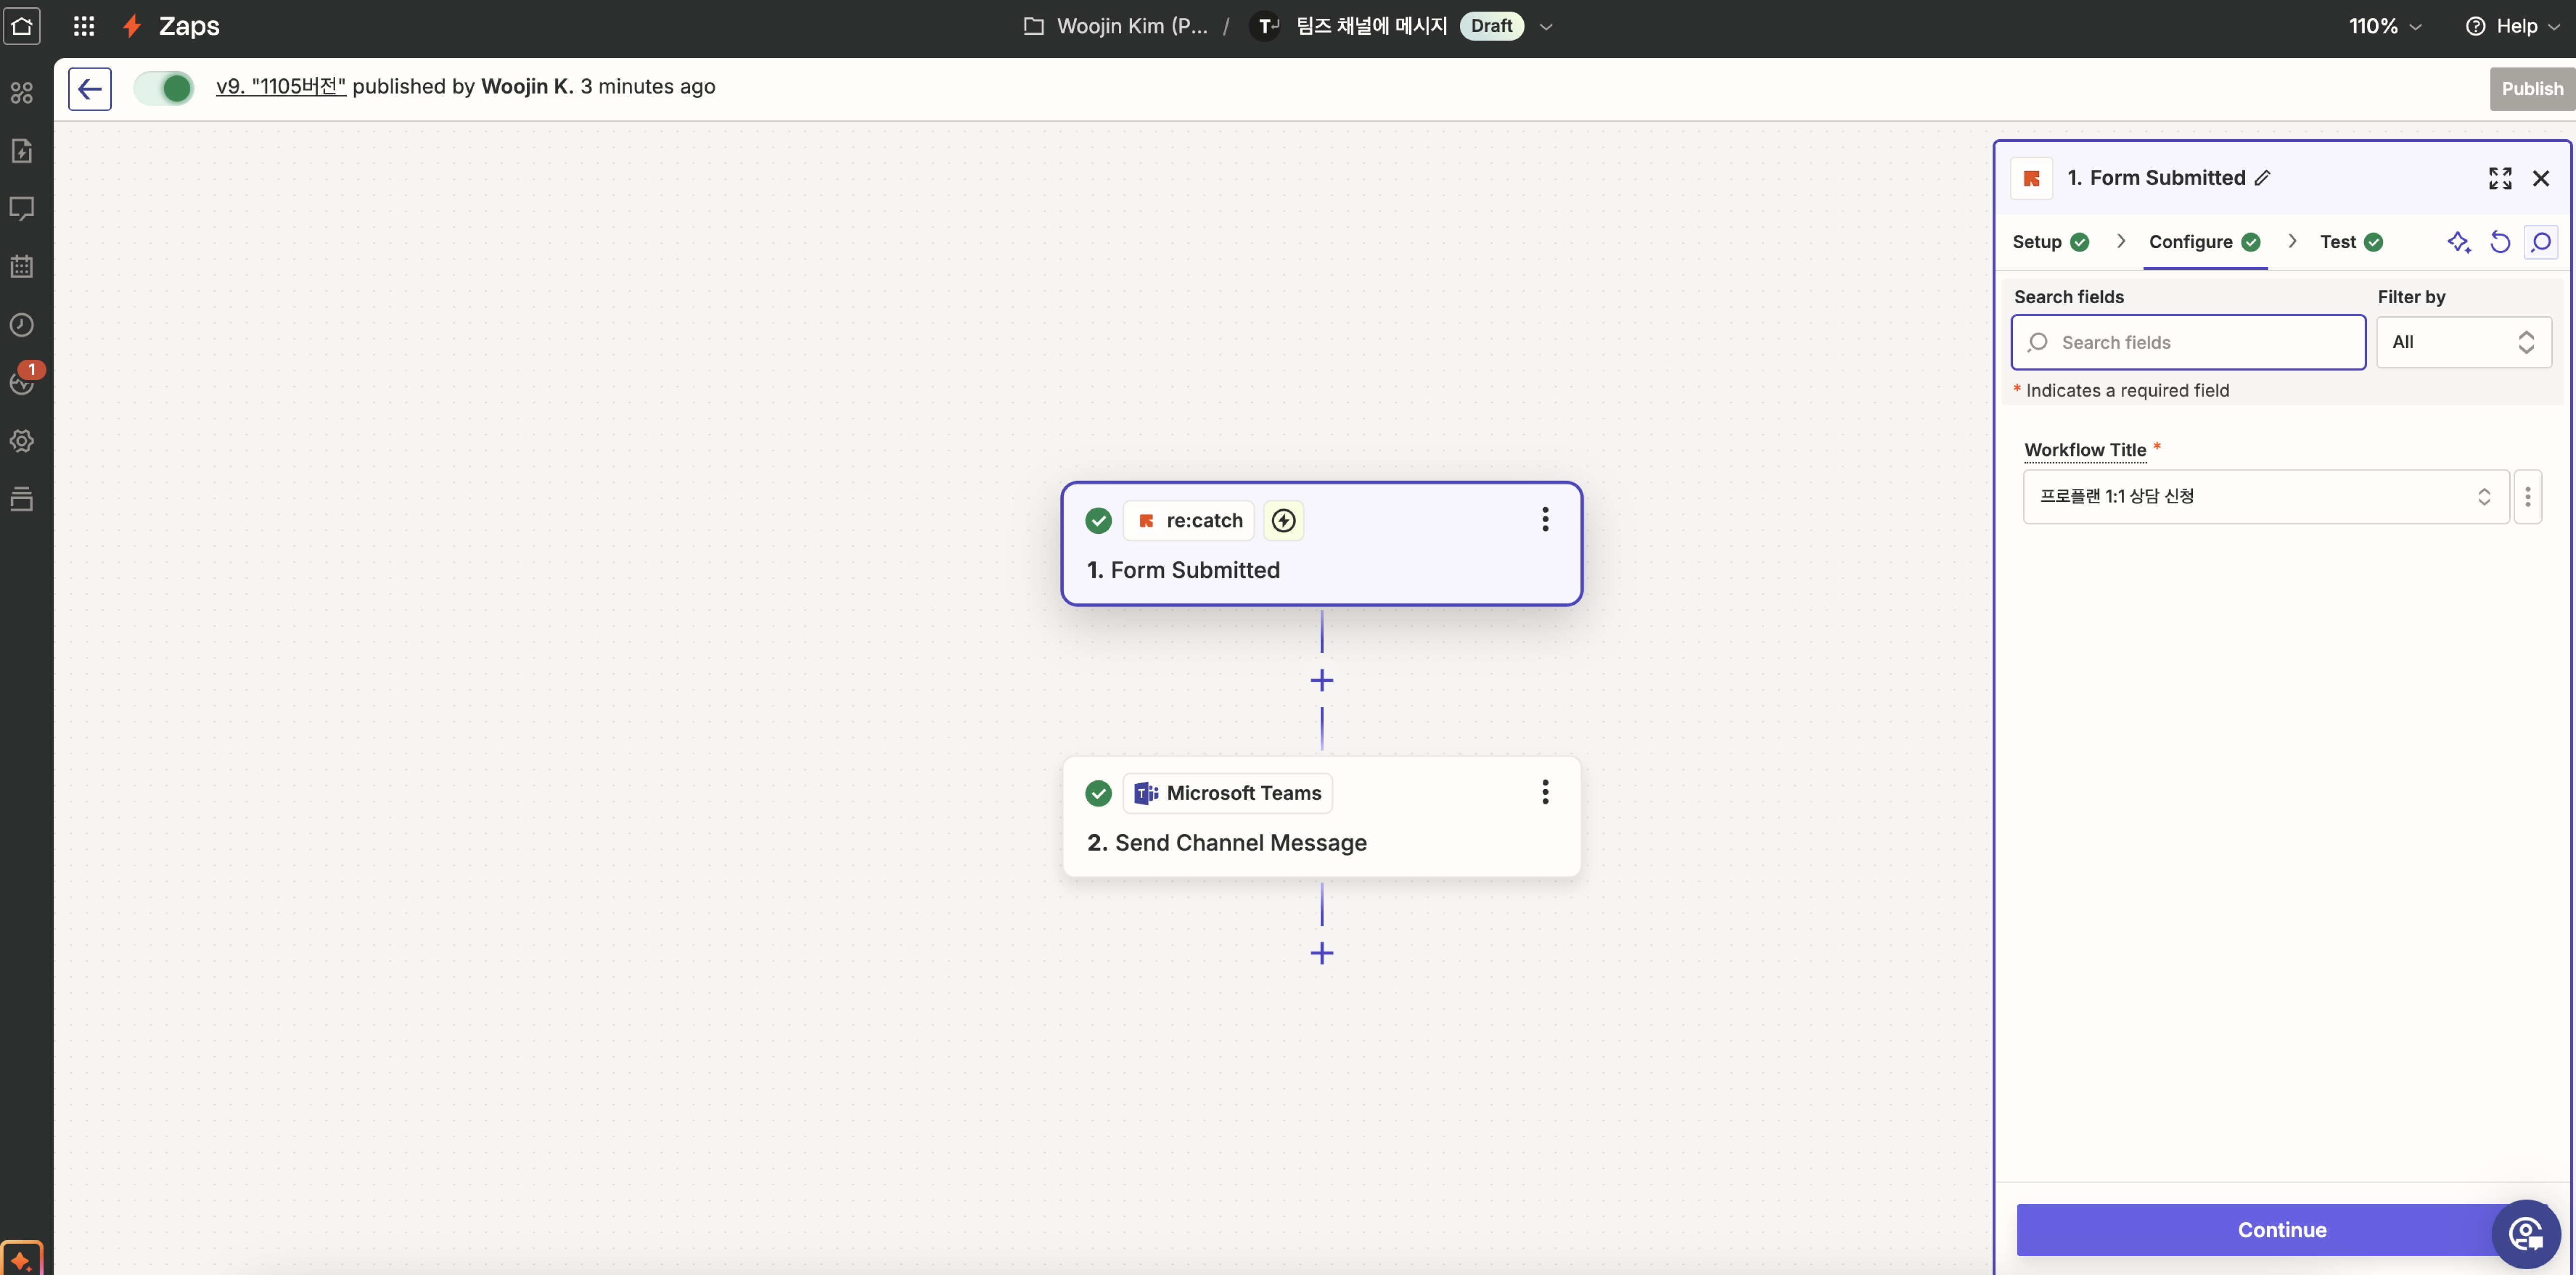Rename step with pencil edit icon

(2263, 178)
